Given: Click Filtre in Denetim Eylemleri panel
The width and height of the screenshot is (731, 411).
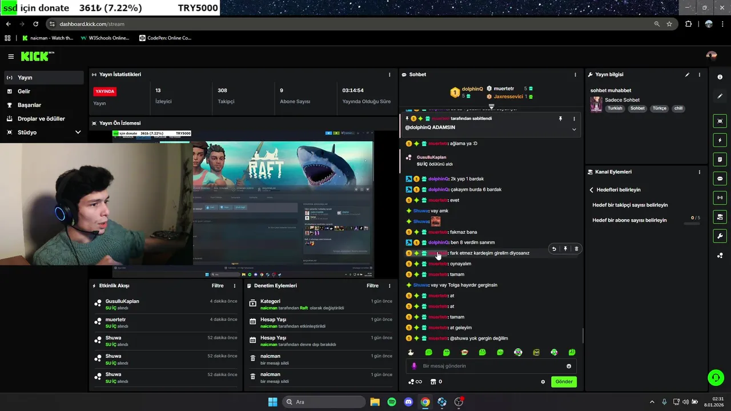Looking at the screenshot, I should tap(372, 286).
